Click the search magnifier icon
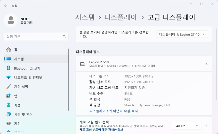 (x=64, y=36)
